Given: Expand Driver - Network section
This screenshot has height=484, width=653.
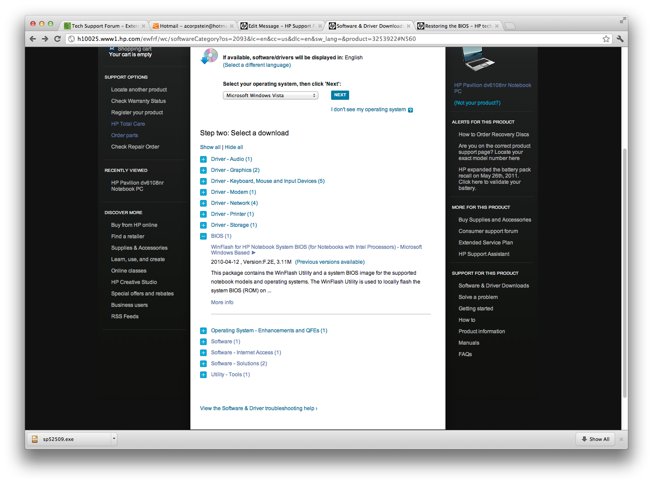Looking at the screenshot, I should pyautogui.click(x=203, y=203).
